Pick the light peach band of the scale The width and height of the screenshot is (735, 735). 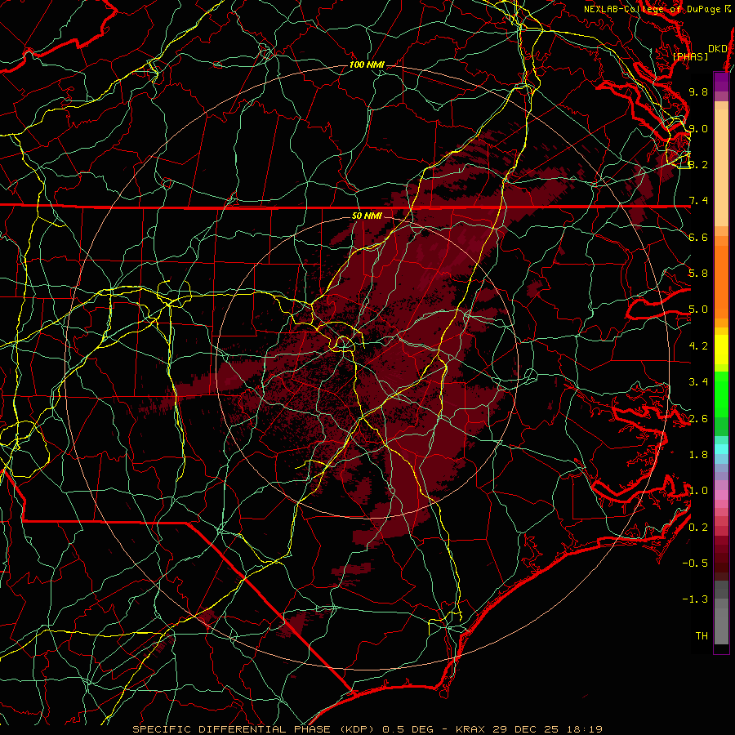[x=721, y=167]
